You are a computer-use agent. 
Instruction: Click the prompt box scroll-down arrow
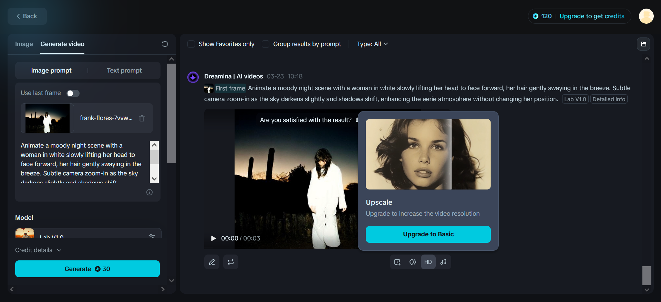154,179
